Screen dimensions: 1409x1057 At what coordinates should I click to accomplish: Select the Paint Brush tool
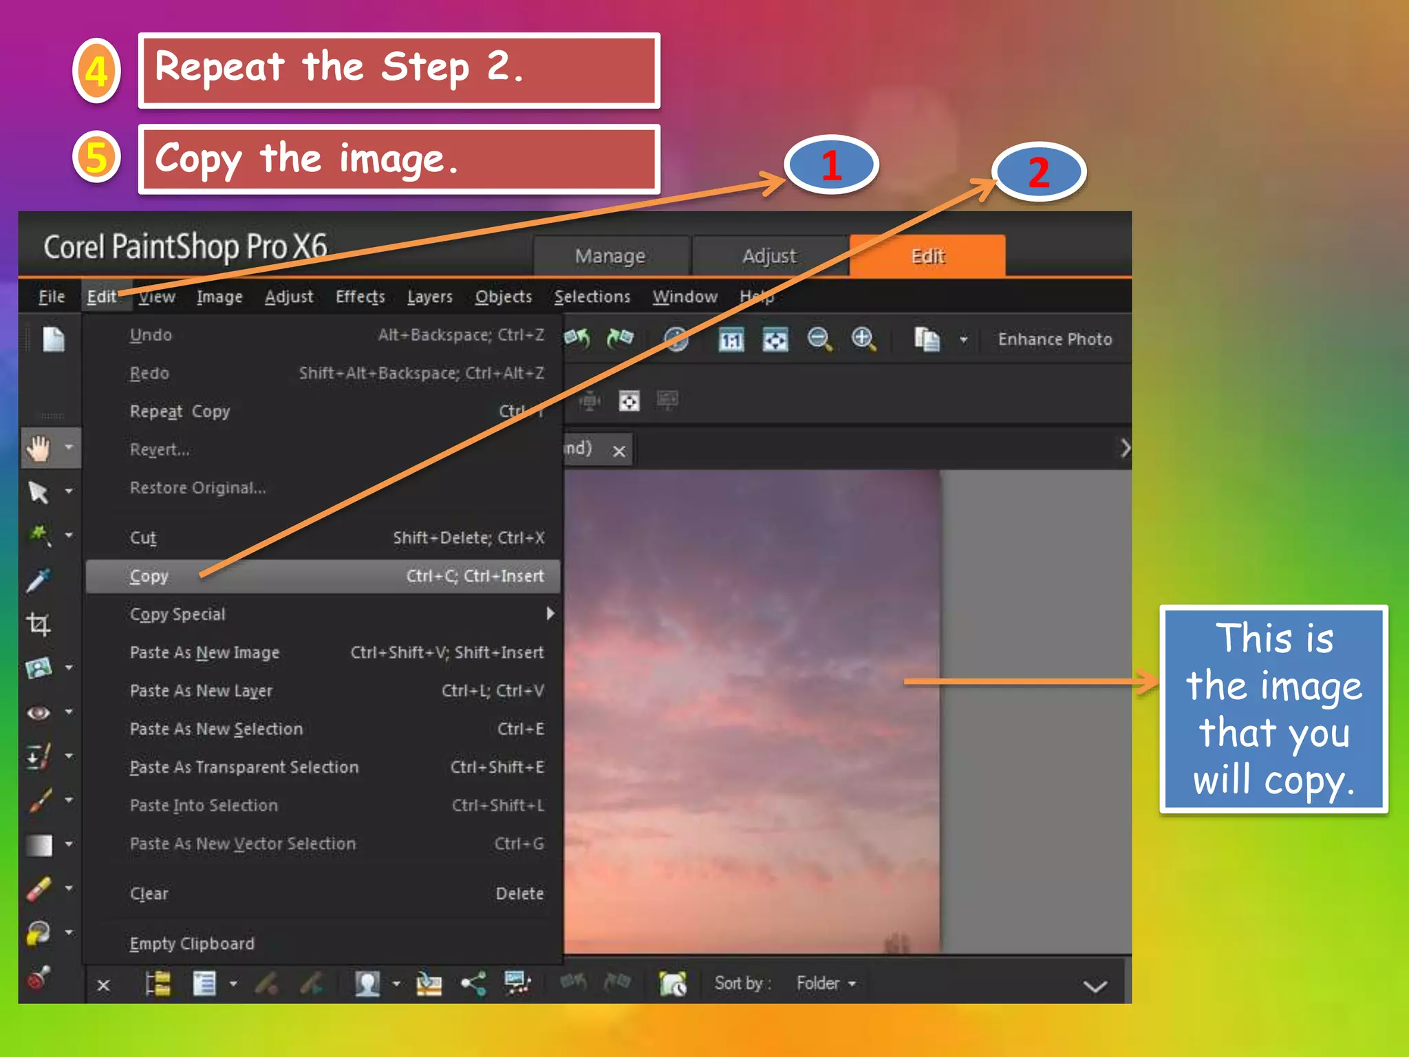pos(39,801)
